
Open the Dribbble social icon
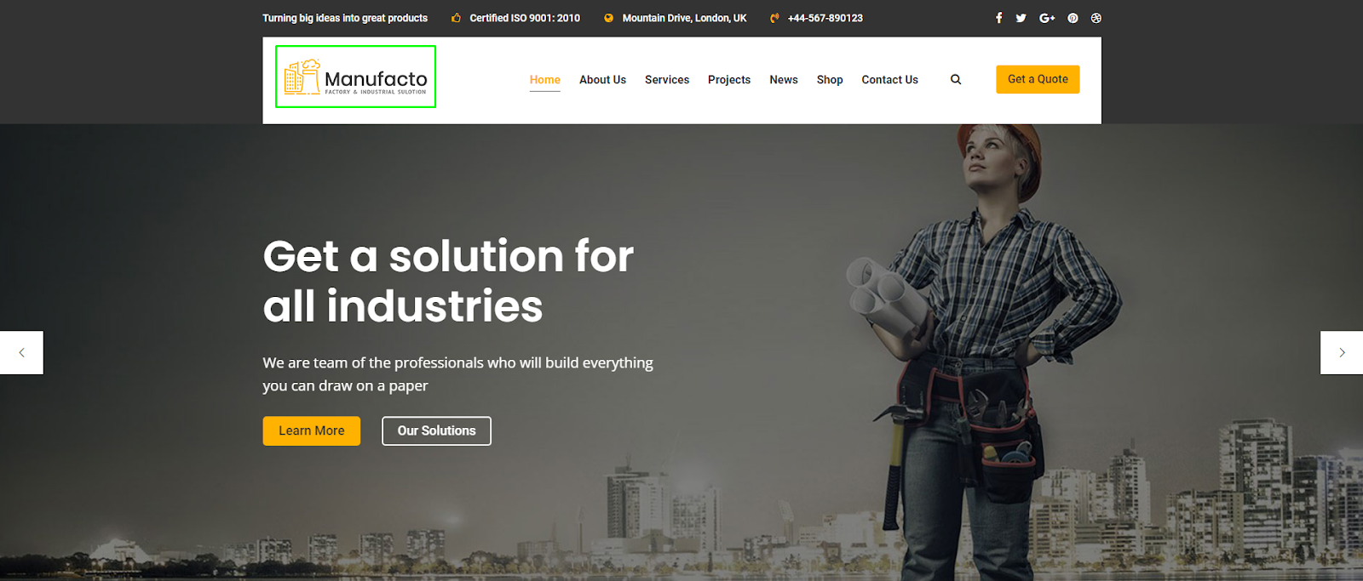1096,18
